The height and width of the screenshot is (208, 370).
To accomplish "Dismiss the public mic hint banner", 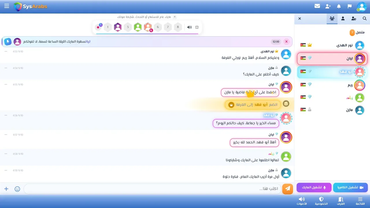I will [x=175, y=17].
